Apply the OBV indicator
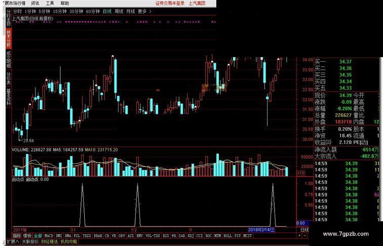Viewport: 383px width, 246px height. pos(122,236)
